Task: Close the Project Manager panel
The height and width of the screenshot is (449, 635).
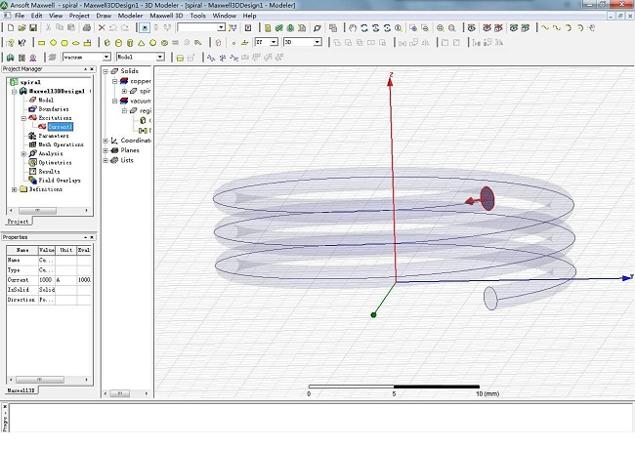Action: [92, 69]
